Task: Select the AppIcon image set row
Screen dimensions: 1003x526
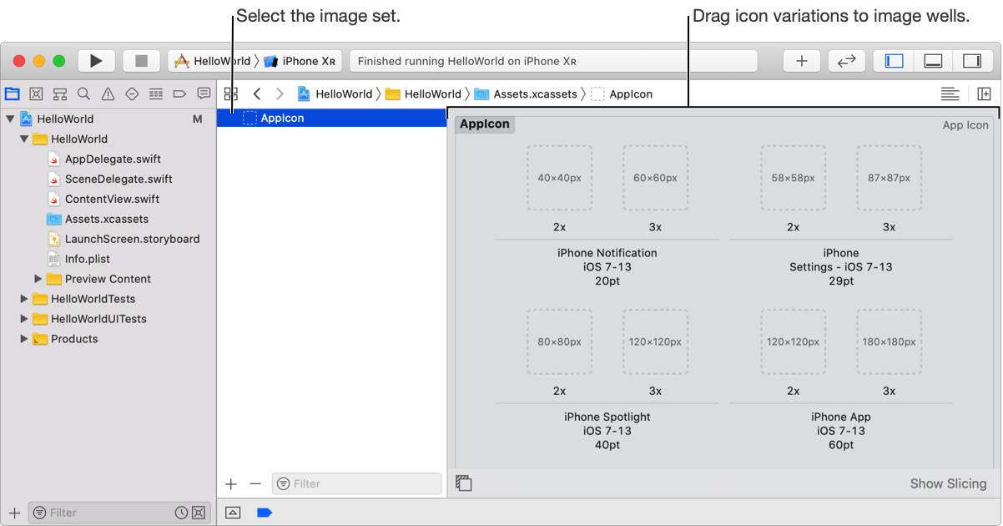Action: (x=332, y=119)
